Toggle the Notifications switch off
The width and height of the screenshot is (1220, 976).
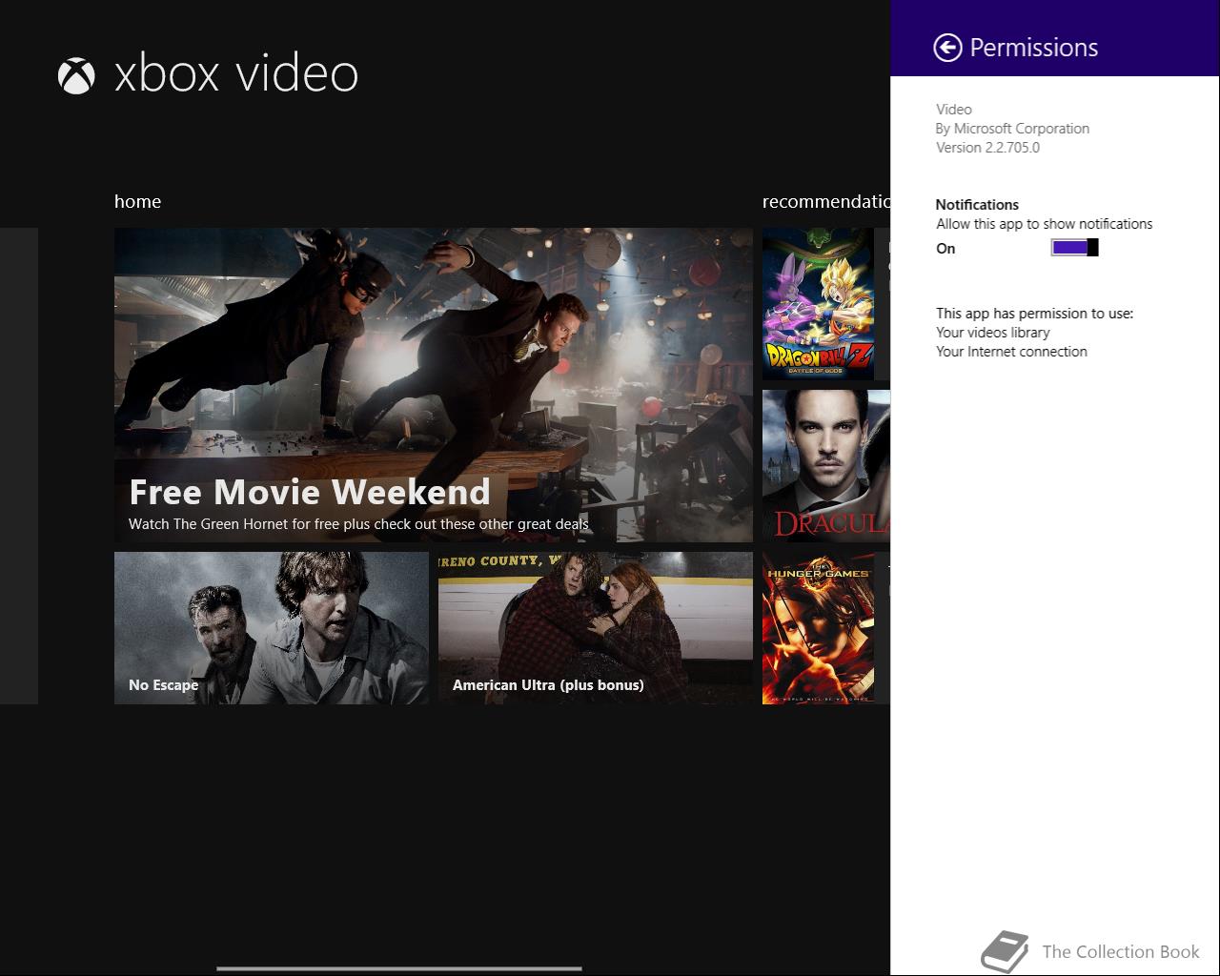point(1075,248)
